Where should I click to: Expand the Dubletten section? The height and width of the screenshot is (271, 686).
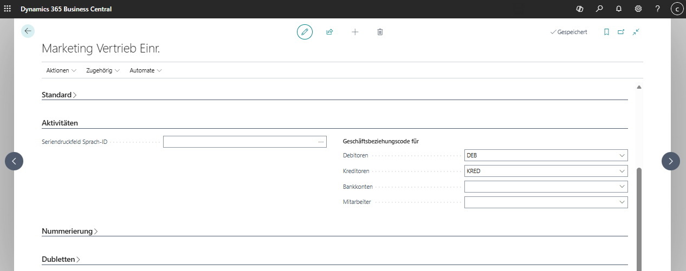pyautogui.click(x=61, y=260)
